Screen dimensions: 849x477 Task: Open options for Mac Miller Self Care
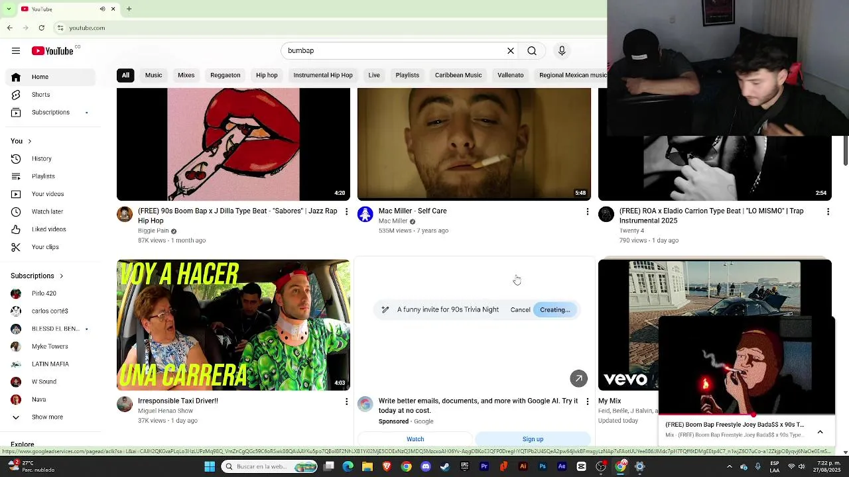click(587, 212)
